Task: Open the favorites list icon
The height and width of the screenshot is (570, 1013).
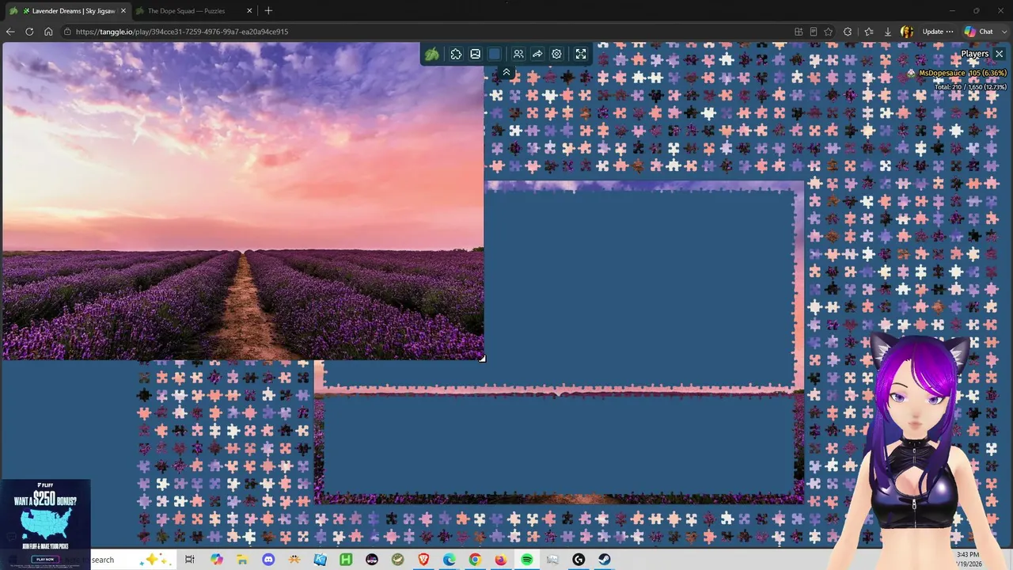Action: pos(869,32)
